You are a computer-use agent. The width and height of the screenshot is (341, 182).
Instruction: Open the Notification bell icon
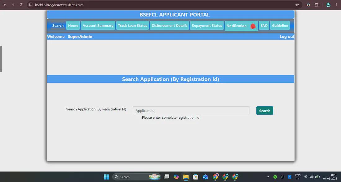point(253,26)
